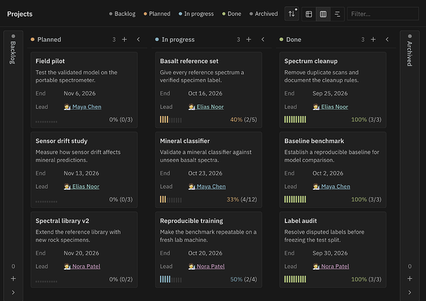Click Elias Noor avatar on Spectrum cleanup
Image resolution: width=426 pixels, height=301 pixels.
(x=316, y=107)
